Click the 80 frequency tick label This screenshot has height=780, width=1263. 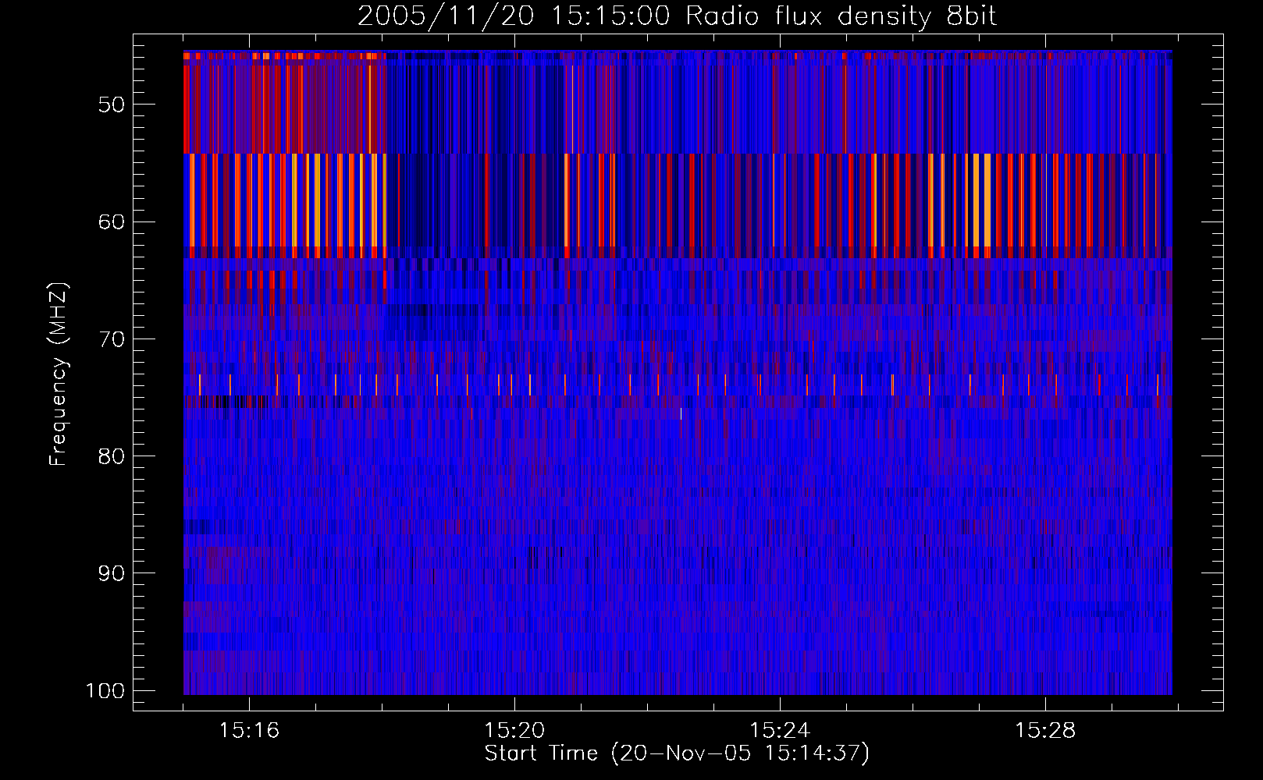[112, 456]
